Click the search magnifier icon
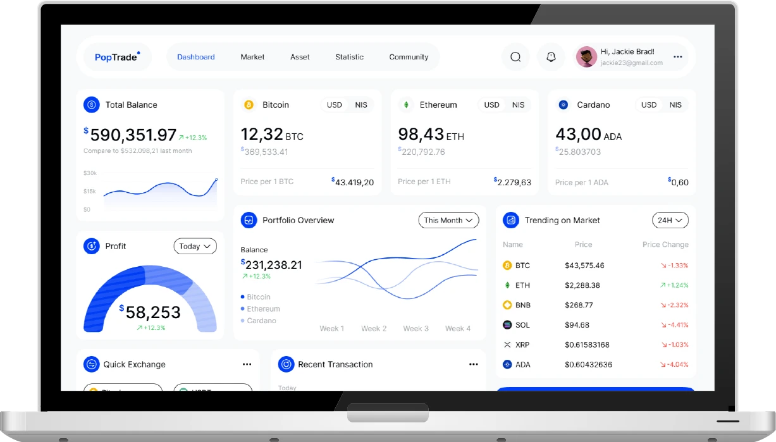Screen dimensions: 776x442 tap(515, 57)
